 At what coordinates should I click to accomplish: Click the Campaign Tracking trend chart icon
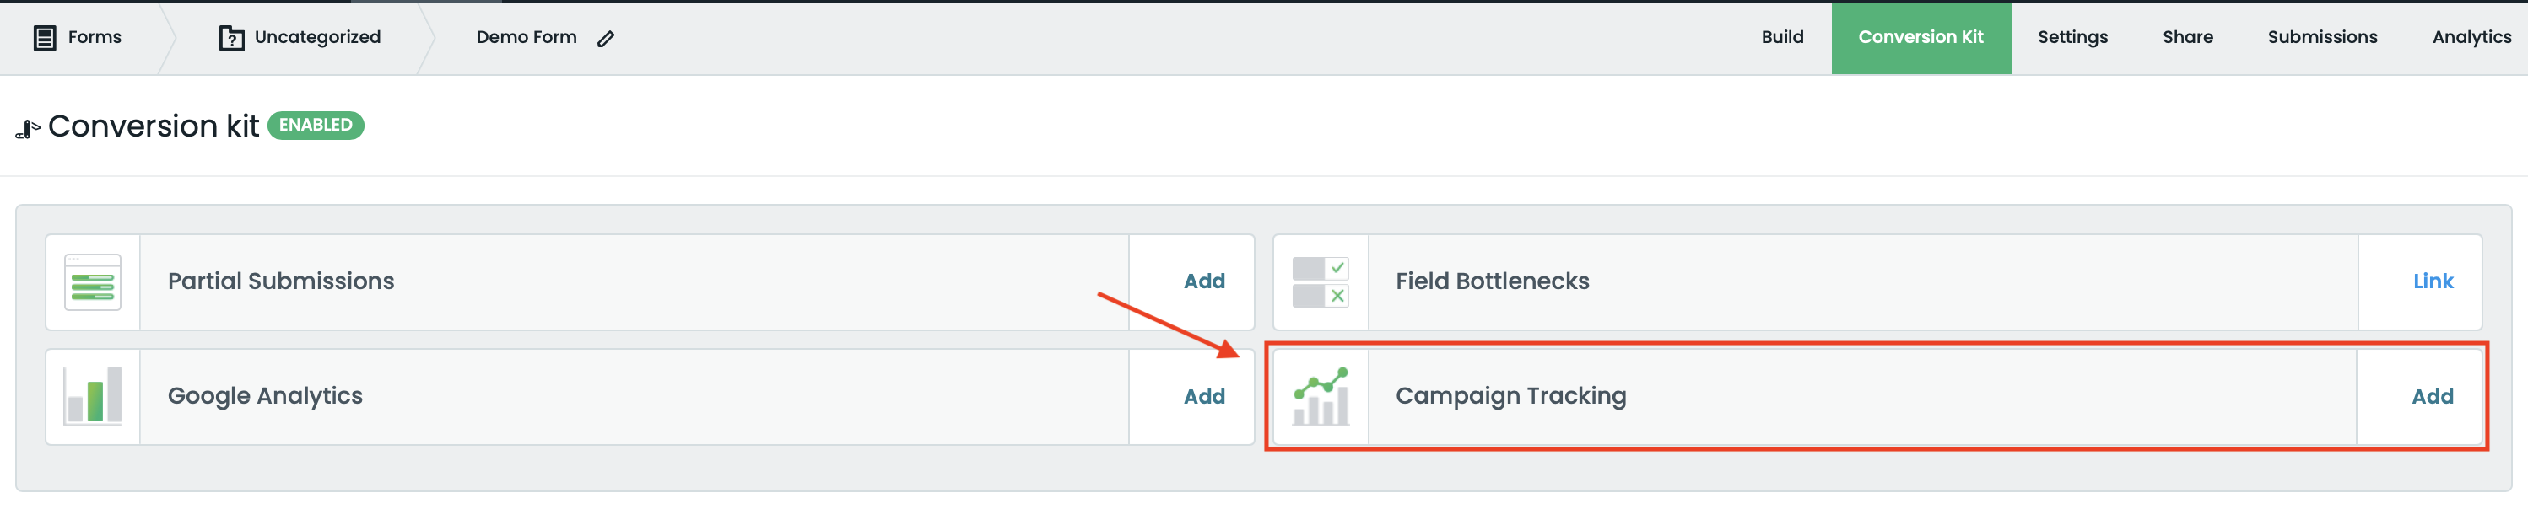pyautogui.click(x=1320, y=397)
